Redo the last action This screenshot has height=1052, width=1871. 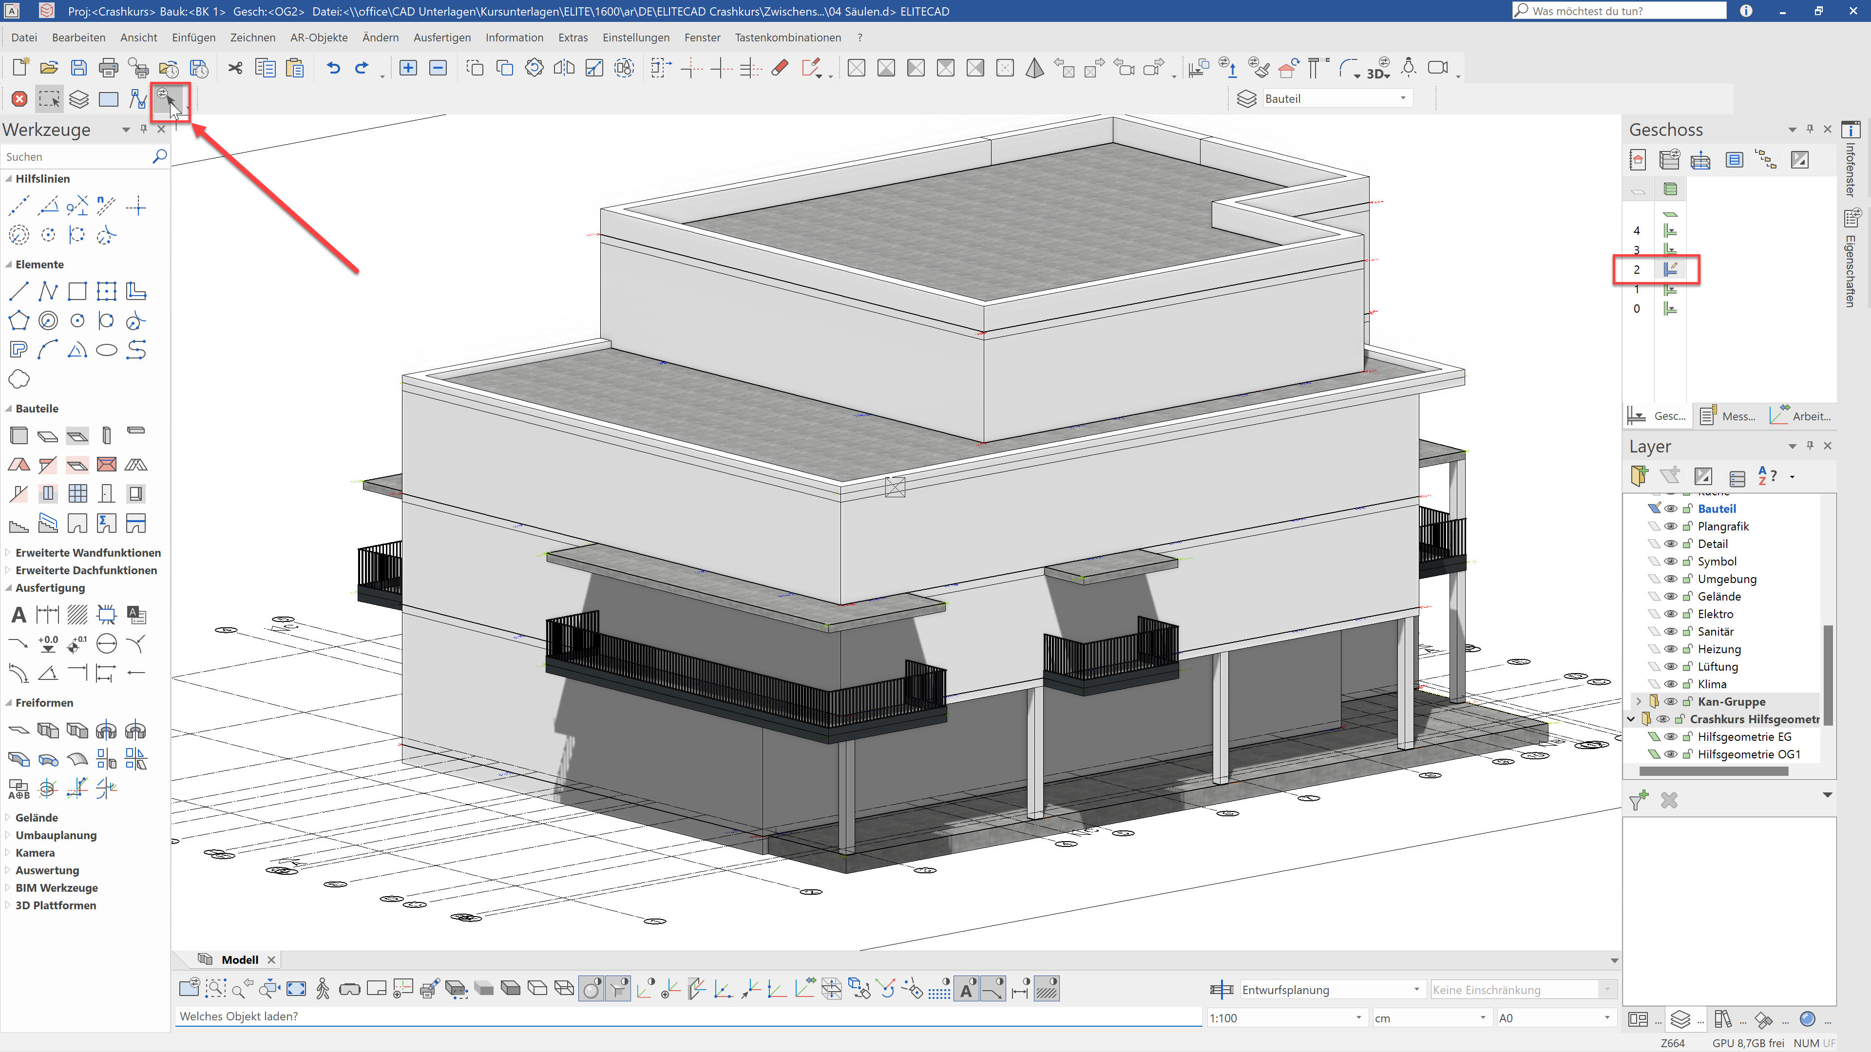pos(361,68)
